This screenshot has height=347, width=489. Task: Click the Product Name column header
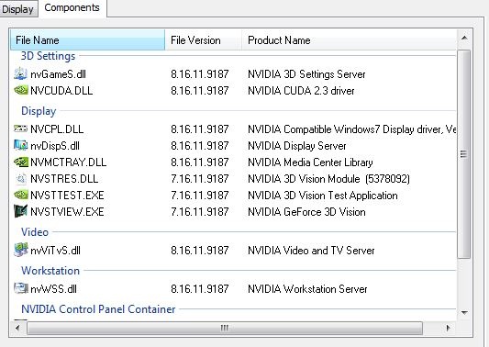coord(349,40)
